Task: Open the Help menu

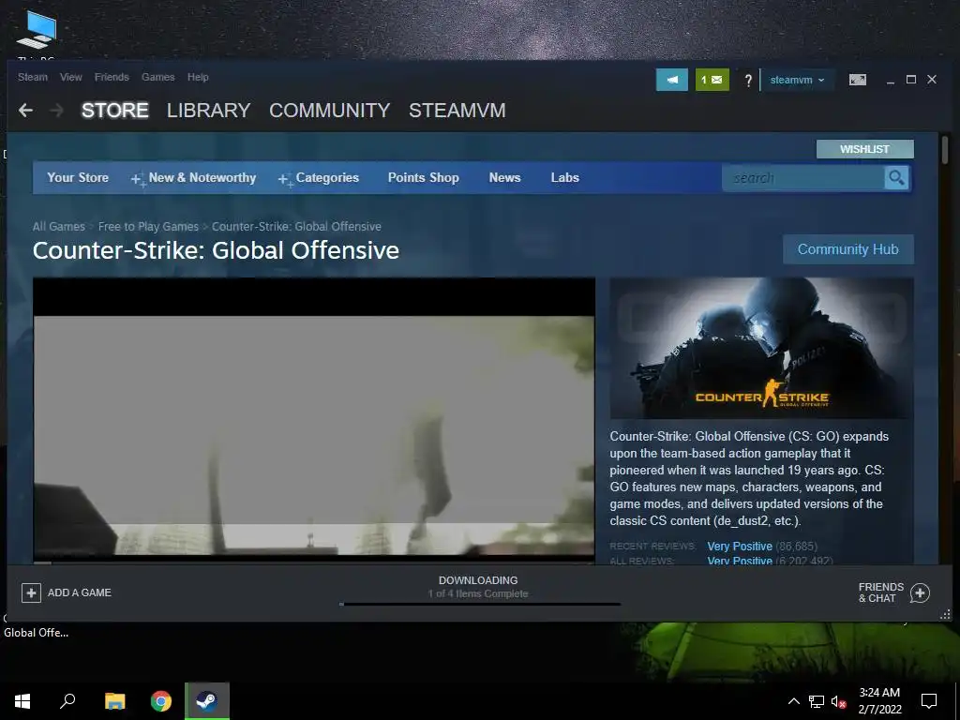Action: click(x=198, y=77)
